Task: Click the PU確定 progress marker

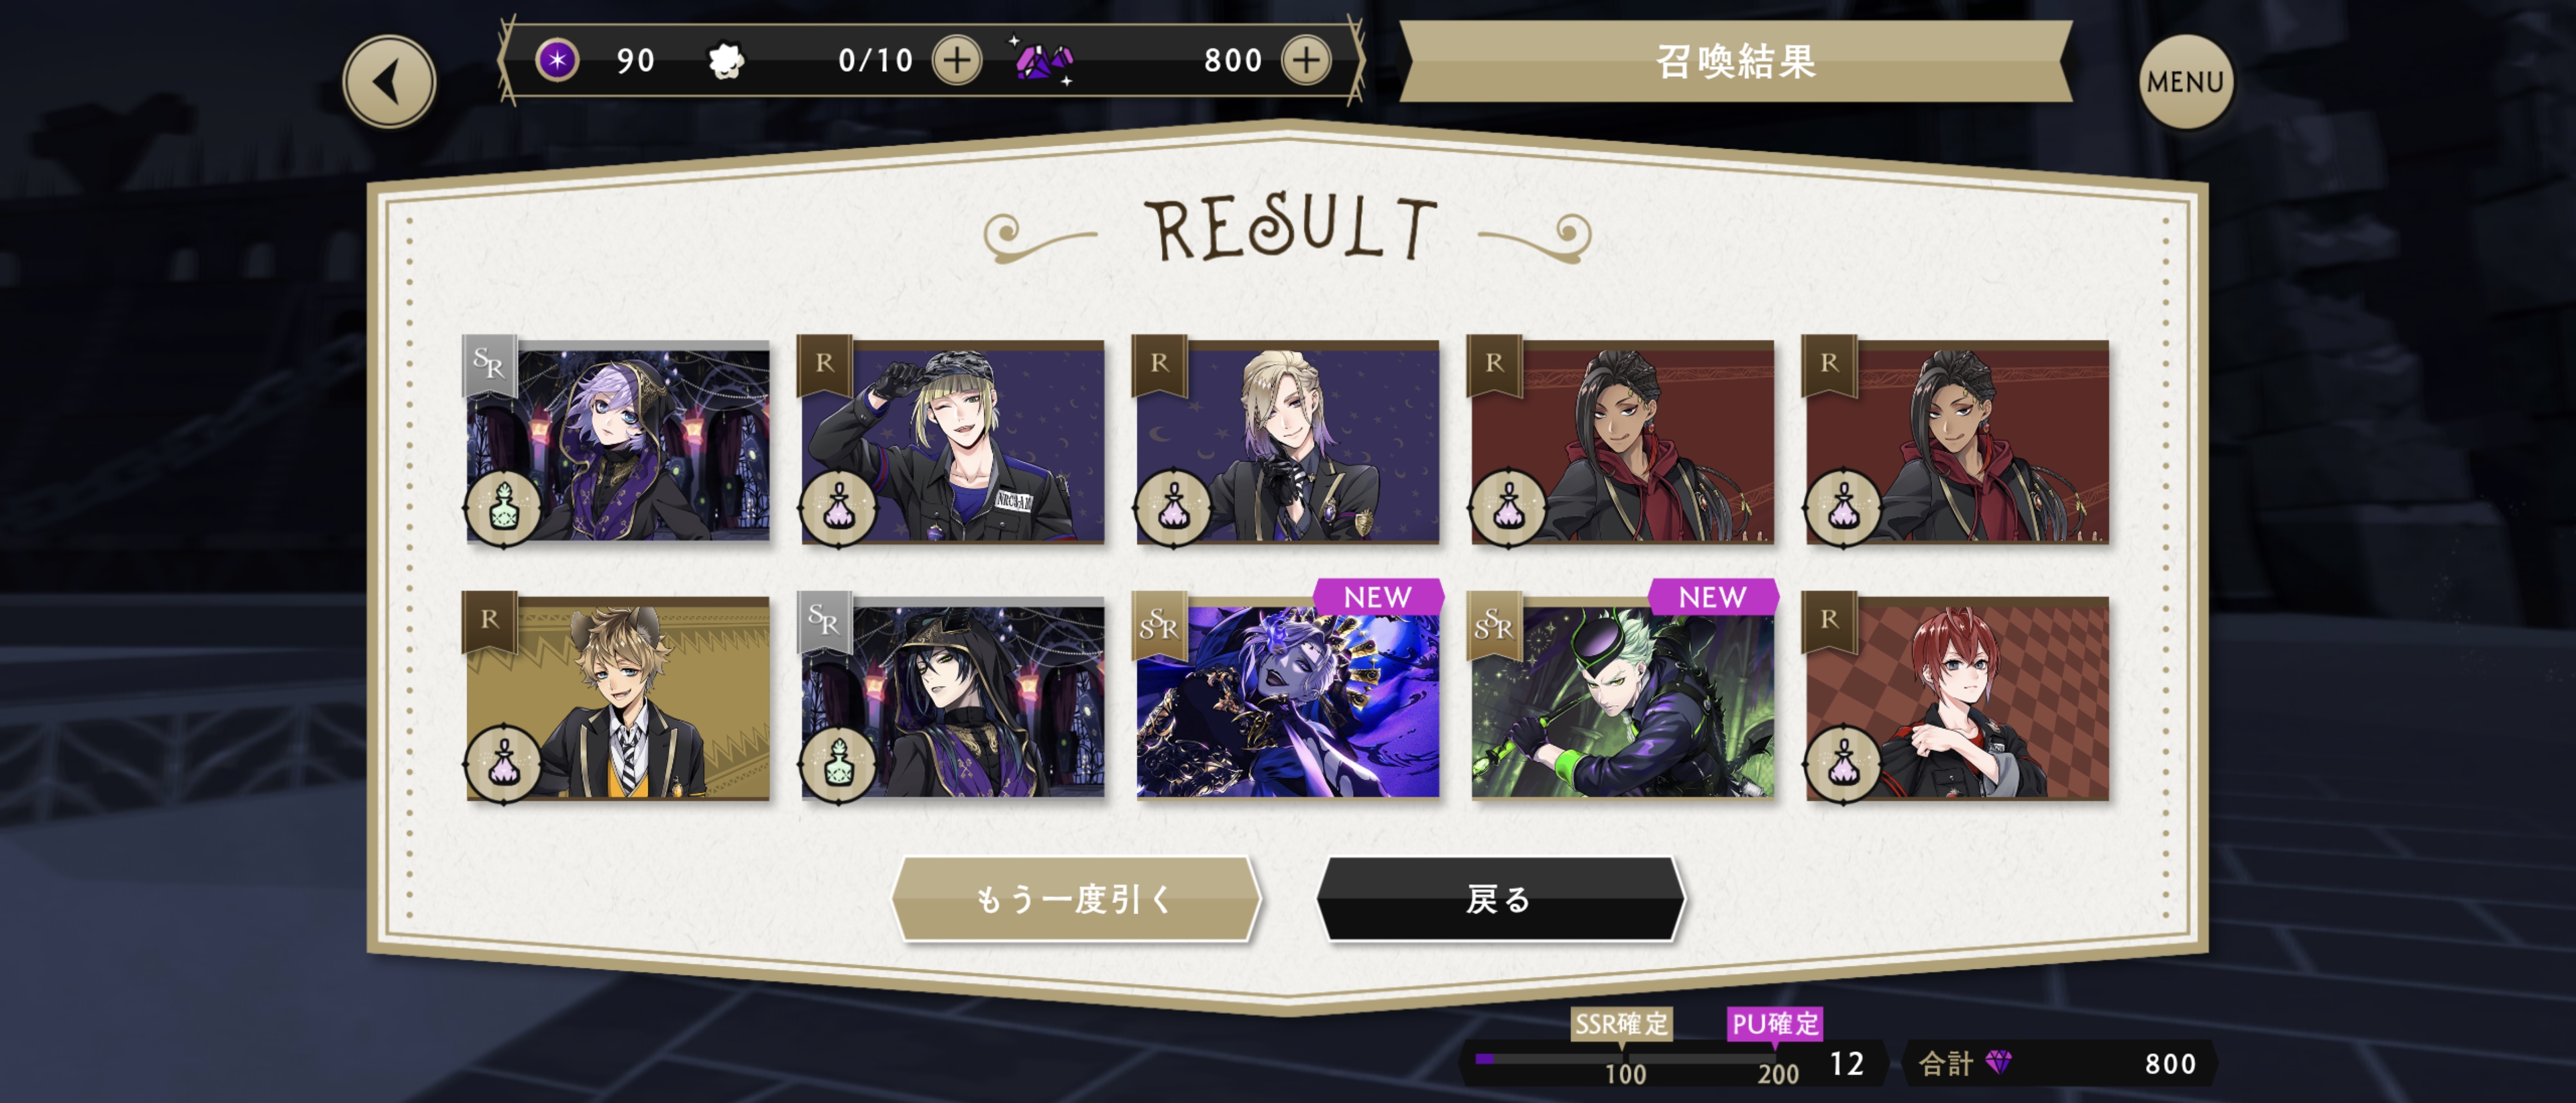Action: [x=1775, y=1024]
